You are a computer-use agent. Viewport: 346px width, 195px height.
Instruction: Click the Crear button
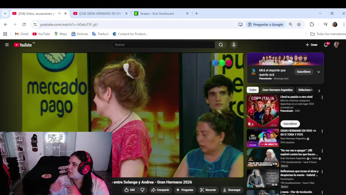pos(311,45)
